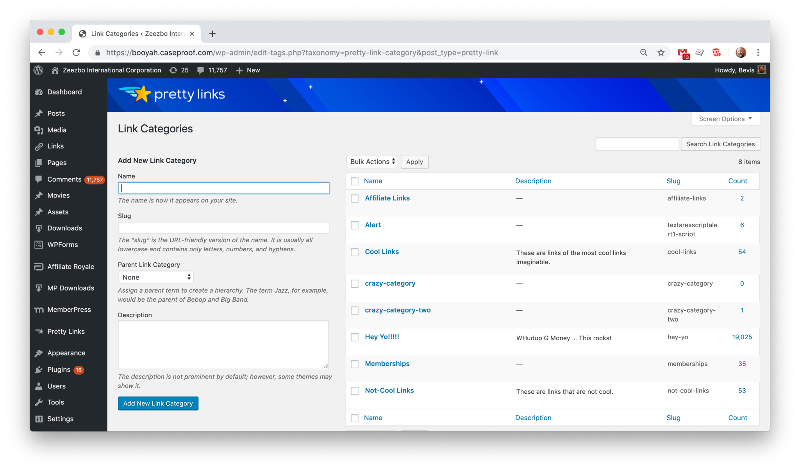Image resolution: width=800 pixels, height=471 pixels.
Task: Open the MemberPress sidebar icon
Action: point(39,309)
